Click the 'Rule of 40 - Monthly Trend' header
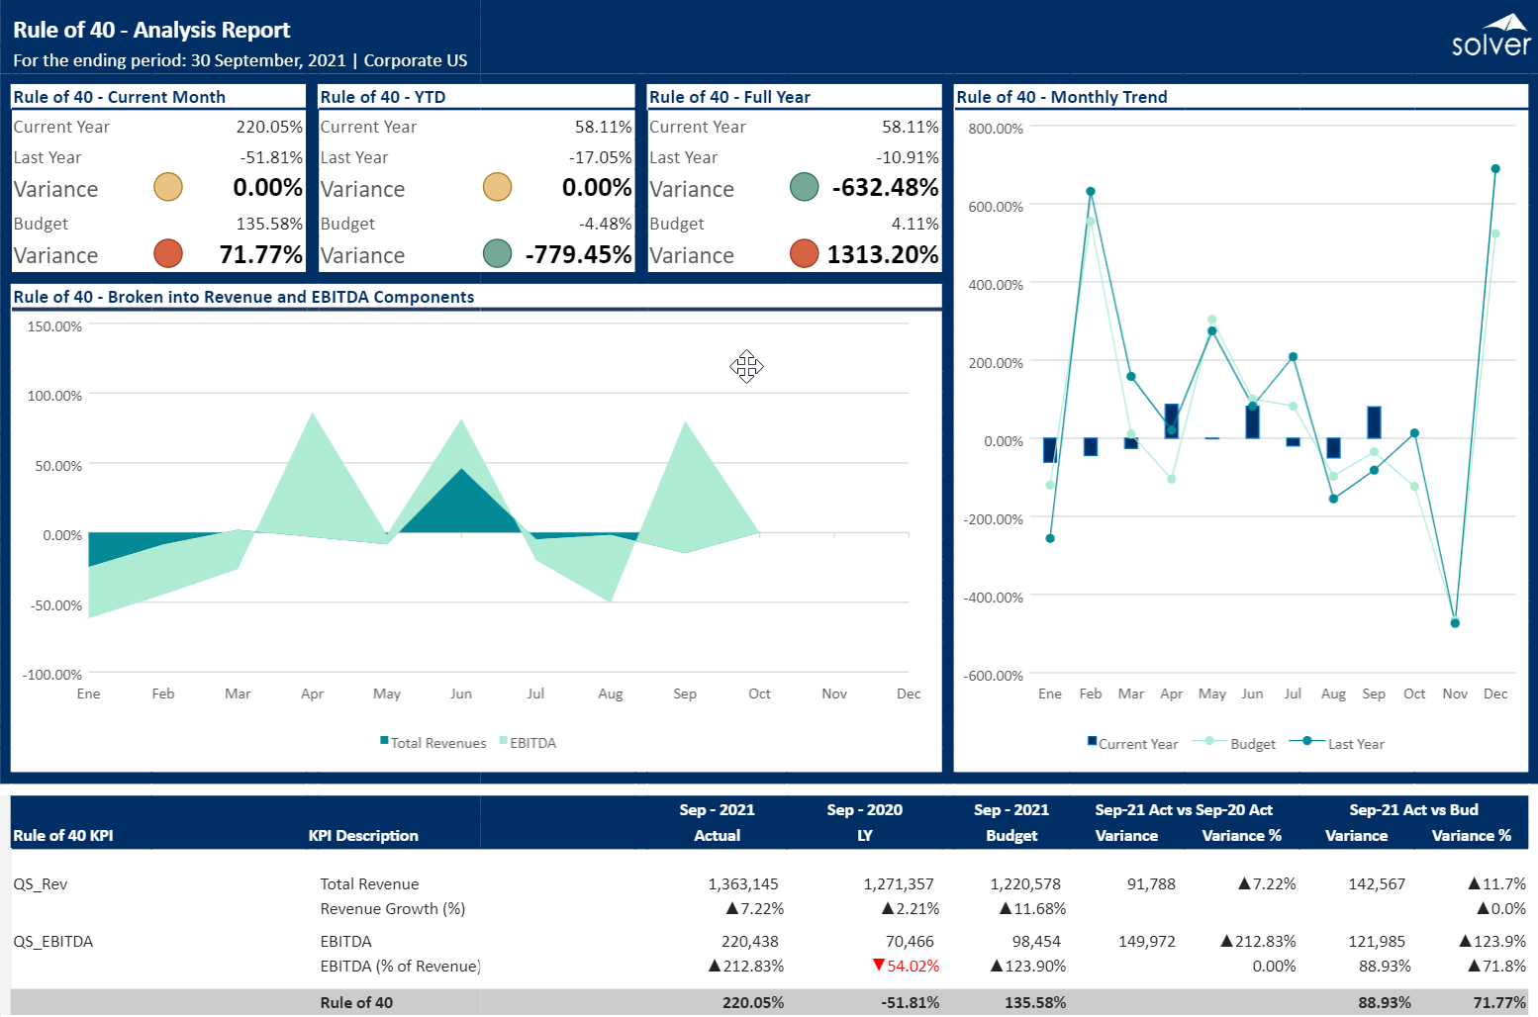The width and height of the screenshot is (1538, 1017). [x=1062, y=97]
